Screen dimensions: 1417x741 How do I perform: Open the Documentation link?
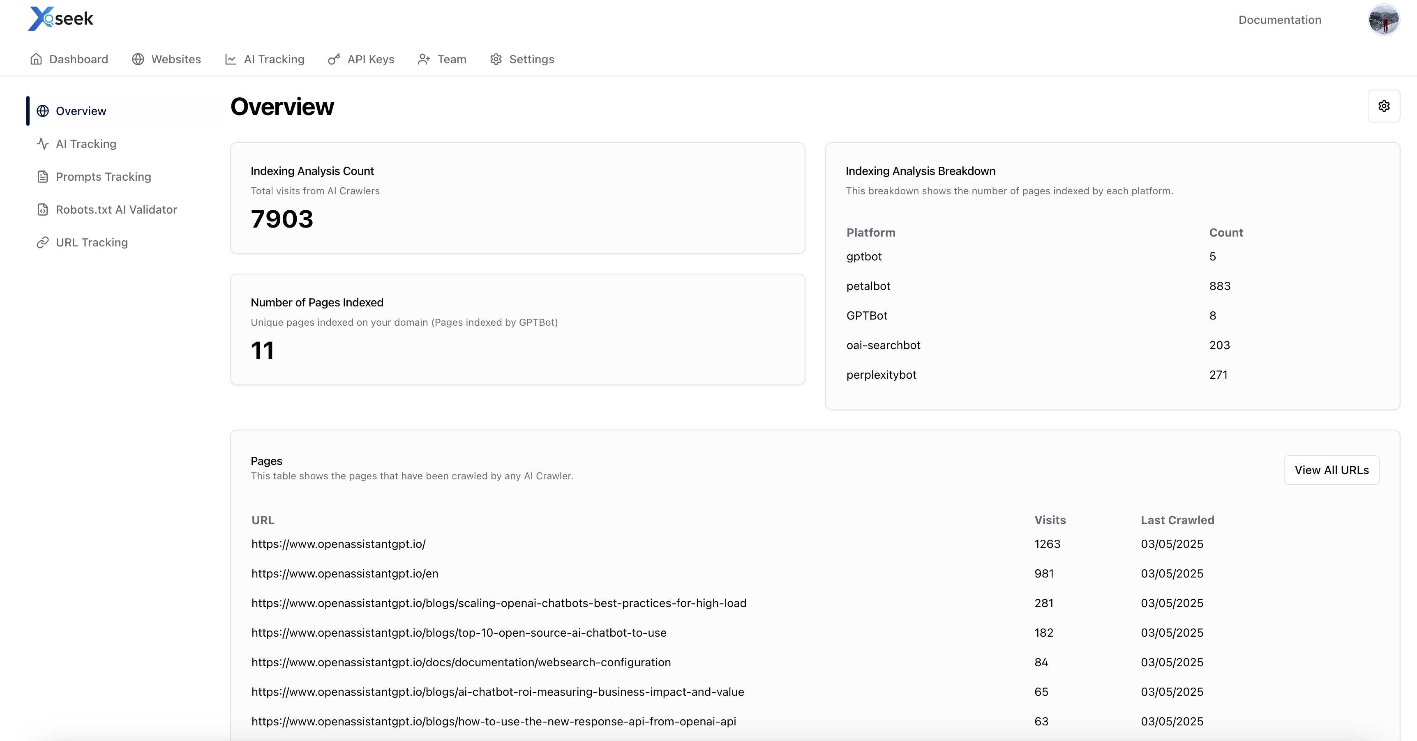click(x=1279, y=20)
